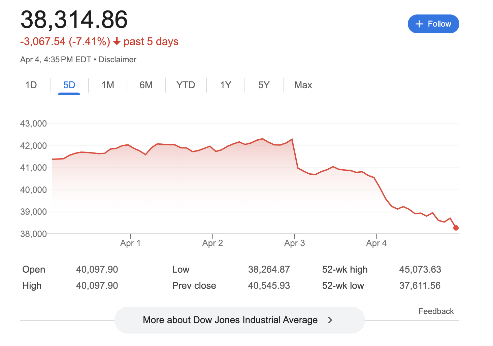Click the 52-wk high value 45,073.63
The image size is (493, 346).
420,270
